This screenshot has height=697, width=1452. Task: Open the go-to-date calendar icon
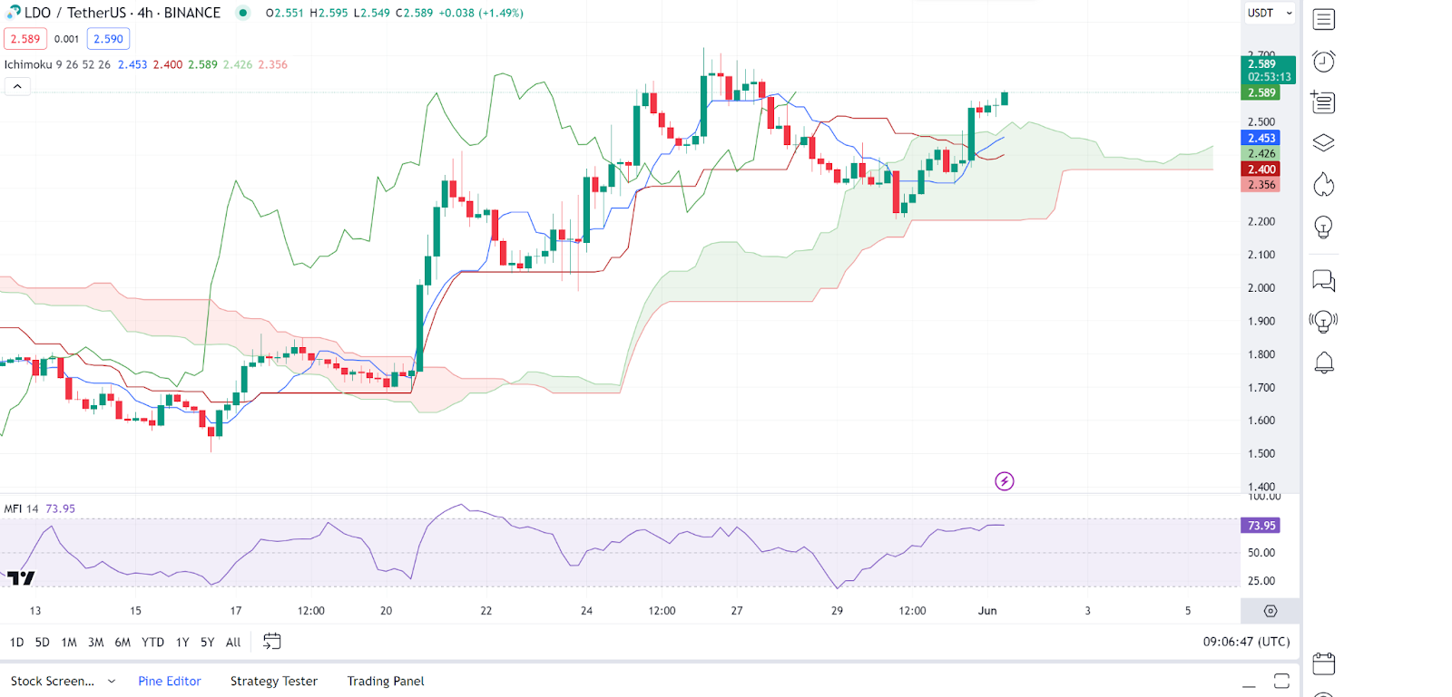[x=271, y=642]
